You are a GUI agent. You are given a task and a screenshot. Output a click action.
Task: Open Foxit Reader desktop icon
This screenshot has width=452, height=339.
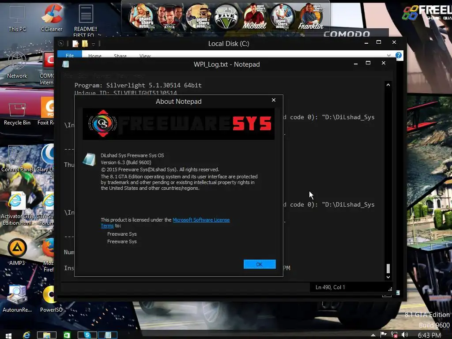[46, 112]
